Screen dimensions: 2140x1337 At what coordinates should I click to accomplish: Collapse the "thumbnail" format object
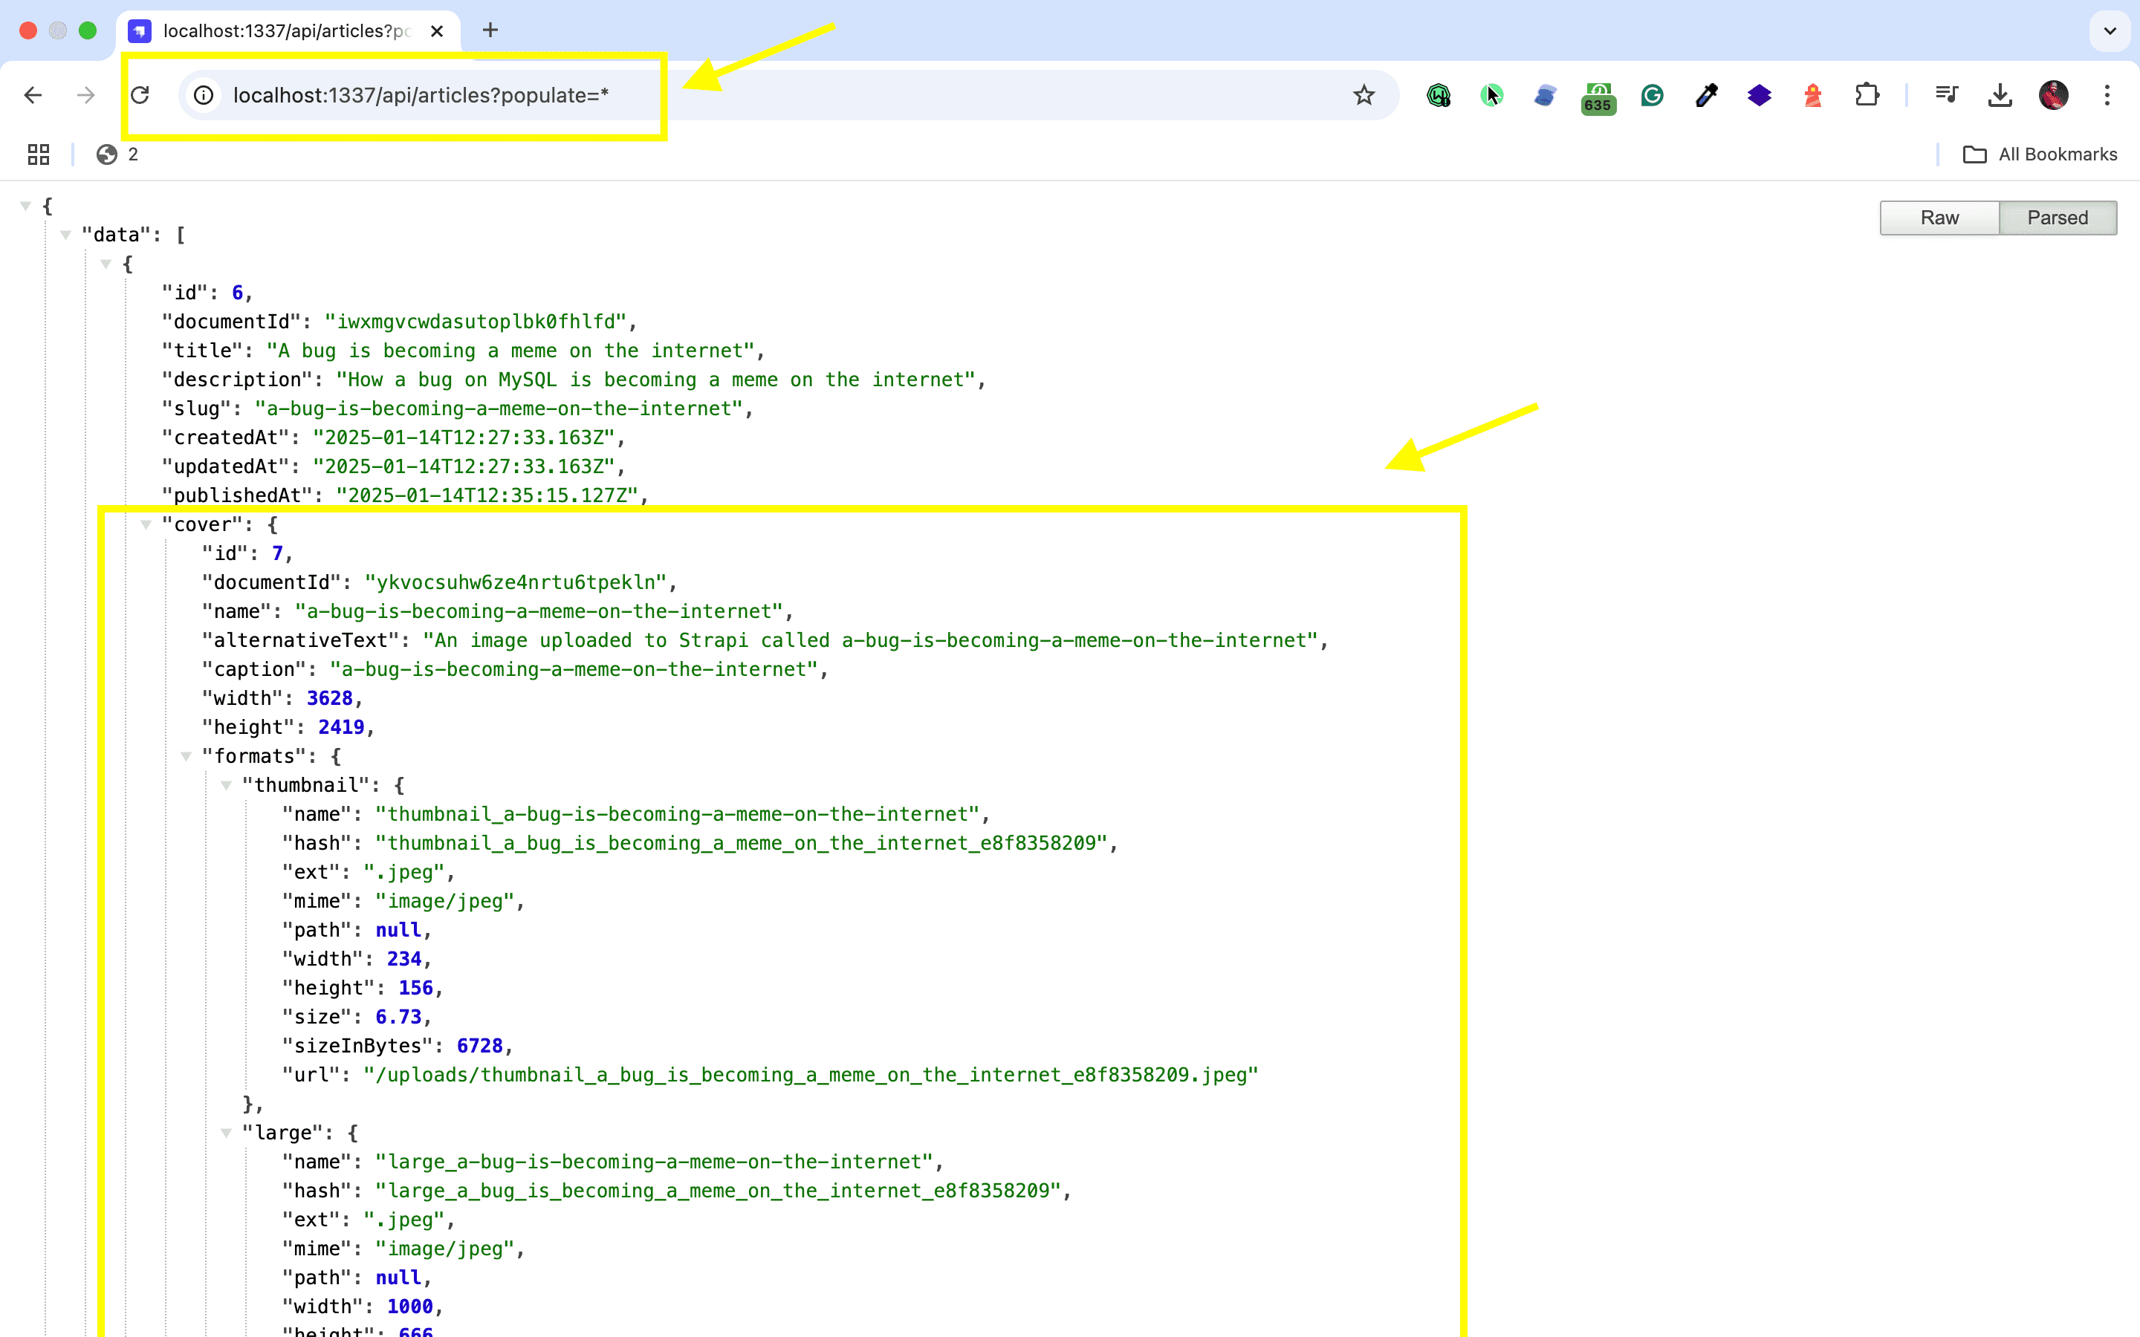click(227, 785)
